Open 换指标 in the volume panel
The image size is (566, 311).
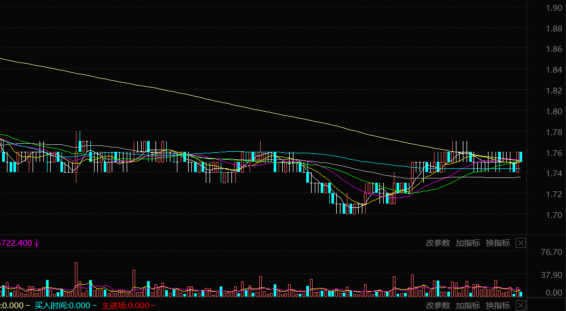pyautogui.click(x=498, y=243)
